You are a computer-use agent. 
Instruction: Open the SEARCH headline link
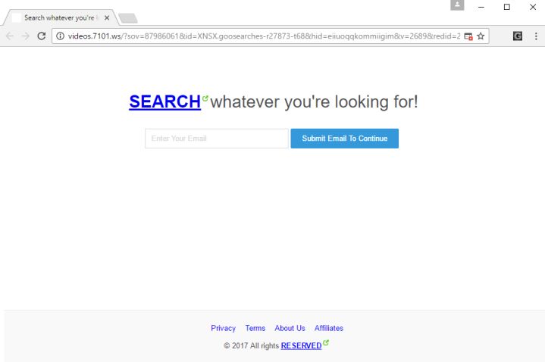[x=164, y=101]
